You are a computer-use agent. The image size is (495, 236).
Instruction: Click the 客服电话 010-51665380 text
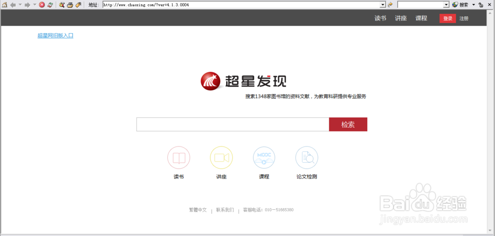point(268,210)
